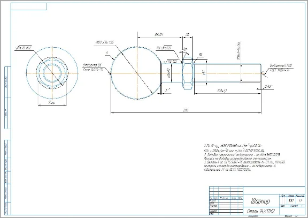Click the hexagon in the end view

(52, 73)
